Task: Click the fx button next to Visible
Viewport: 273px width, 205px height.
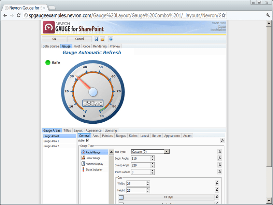Action: tap(222, 140)
